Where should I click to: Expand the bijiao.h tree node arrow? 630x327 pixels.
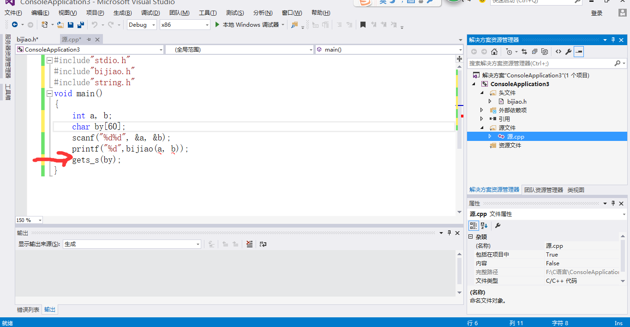490,101
